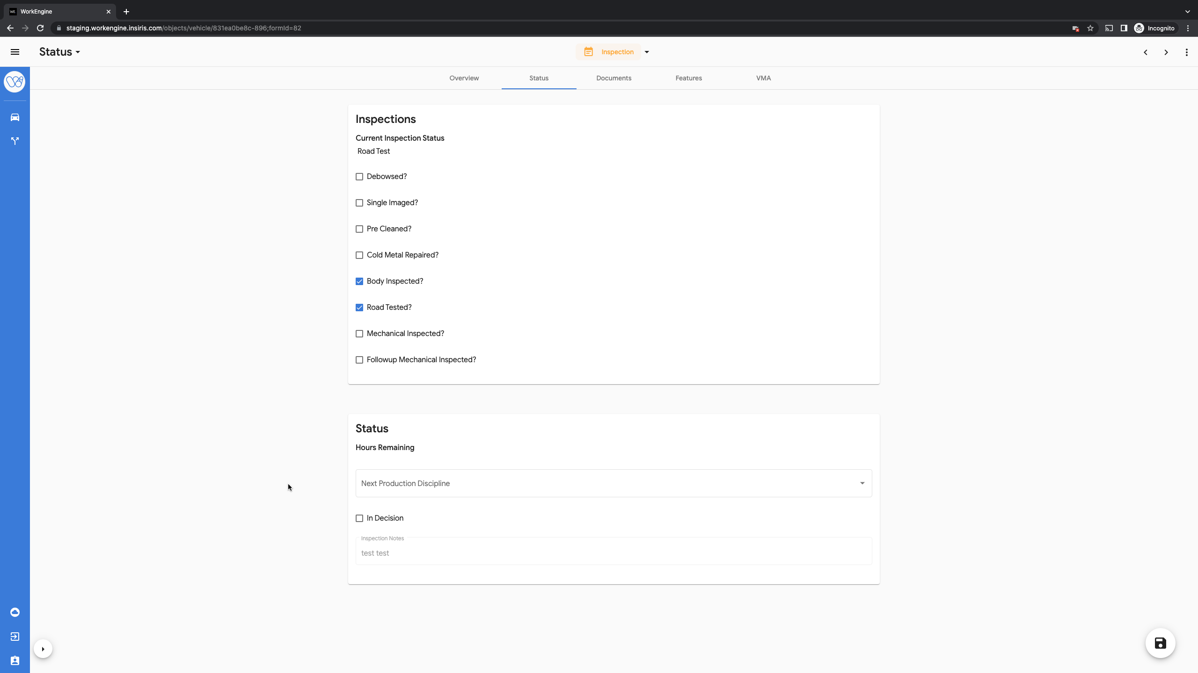This screenshot has width=1198, height=673.
Task: Click the floppy disk save button
Action: coord(1160,643)
